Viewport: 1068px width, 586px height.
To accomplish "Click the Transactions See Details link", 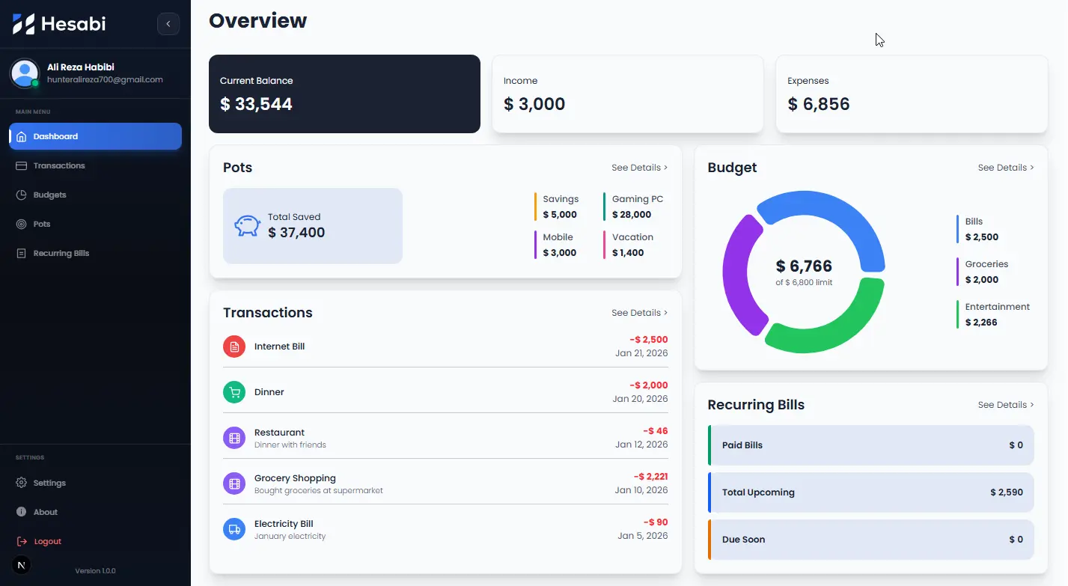I will 640,313.
